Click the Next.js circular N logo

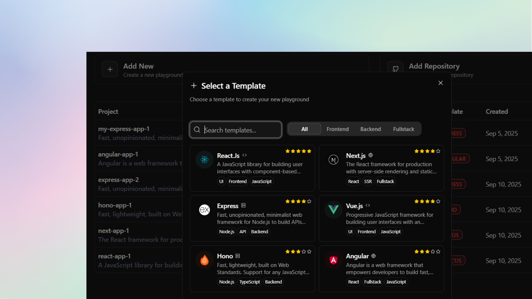333,159
